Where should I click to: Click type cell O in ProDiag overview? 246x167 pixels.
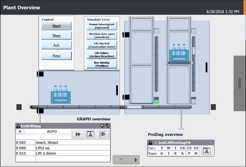[x=162, y=153]
